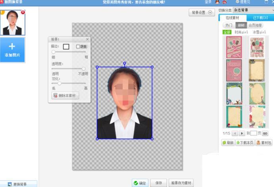Go to previous materials page arrow
The width and height of the screenshot is (274, 187).
click(235, 133)
